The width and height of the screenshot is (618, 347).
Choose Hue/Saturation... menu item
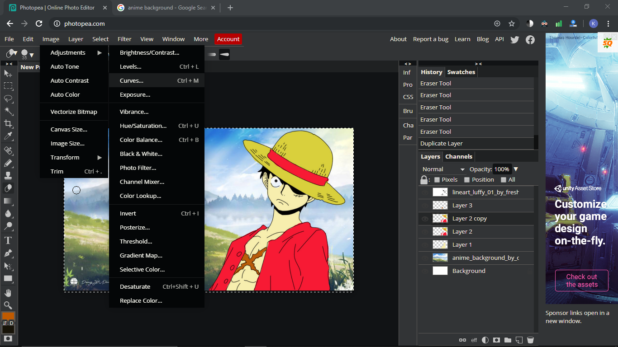click(157, 126)
